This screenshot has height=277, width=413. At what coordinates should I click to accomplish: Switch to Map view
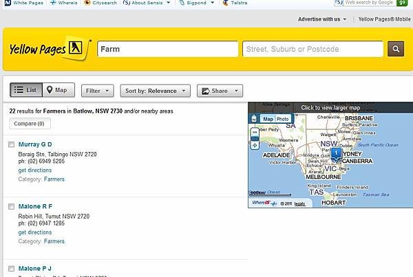[x=59, y=90]
